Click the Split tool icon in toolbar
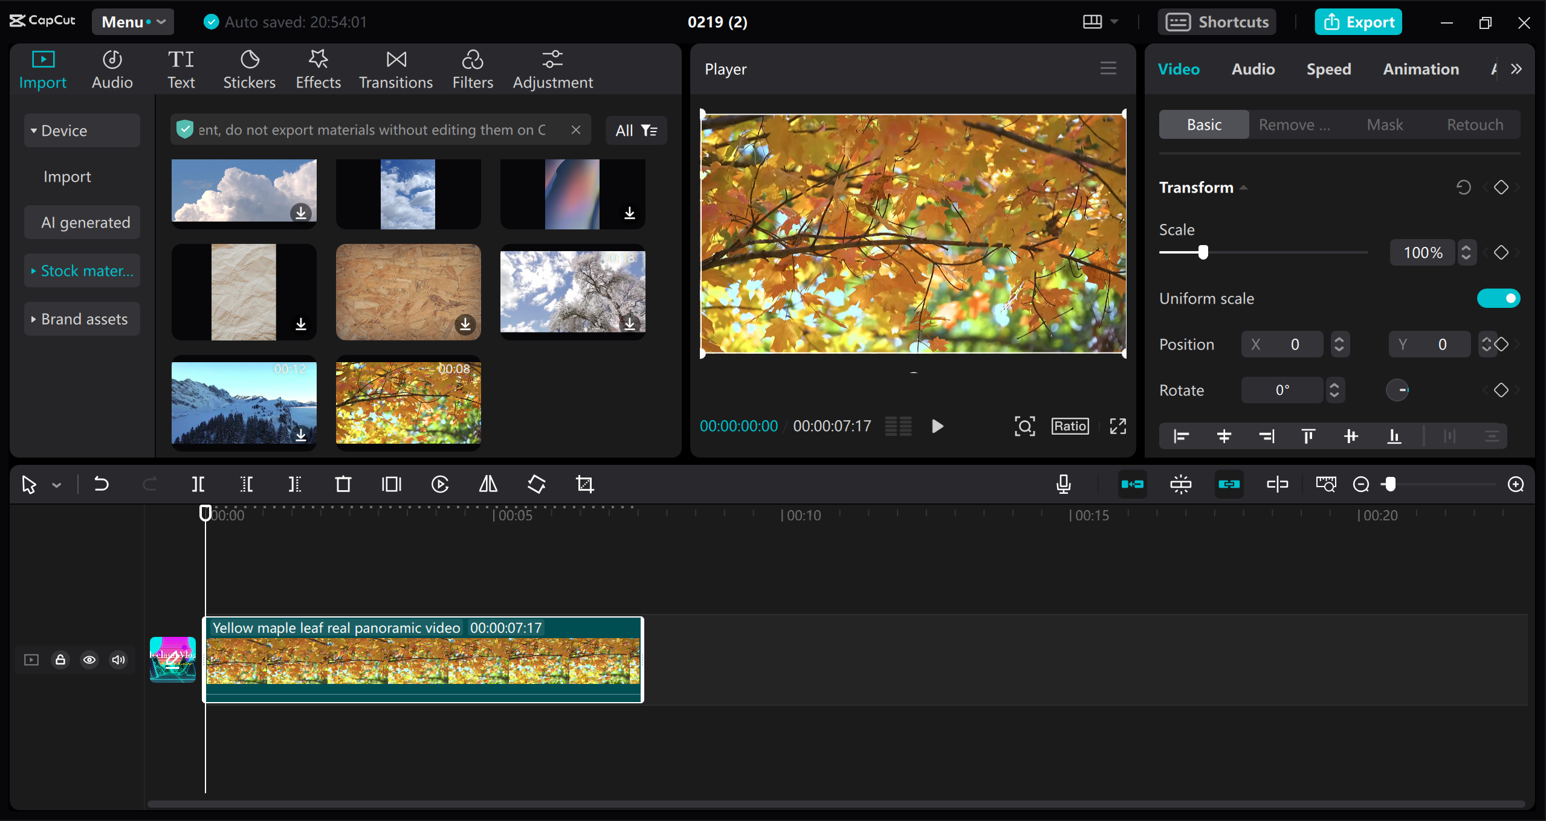This screenshot has height=821, width=1546. (198, 484)
